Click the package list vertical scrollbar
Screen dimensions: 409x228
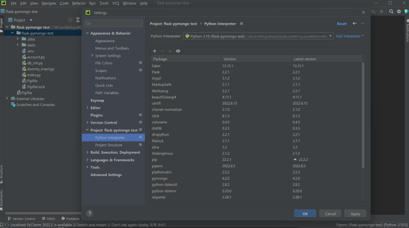(363, 115)
